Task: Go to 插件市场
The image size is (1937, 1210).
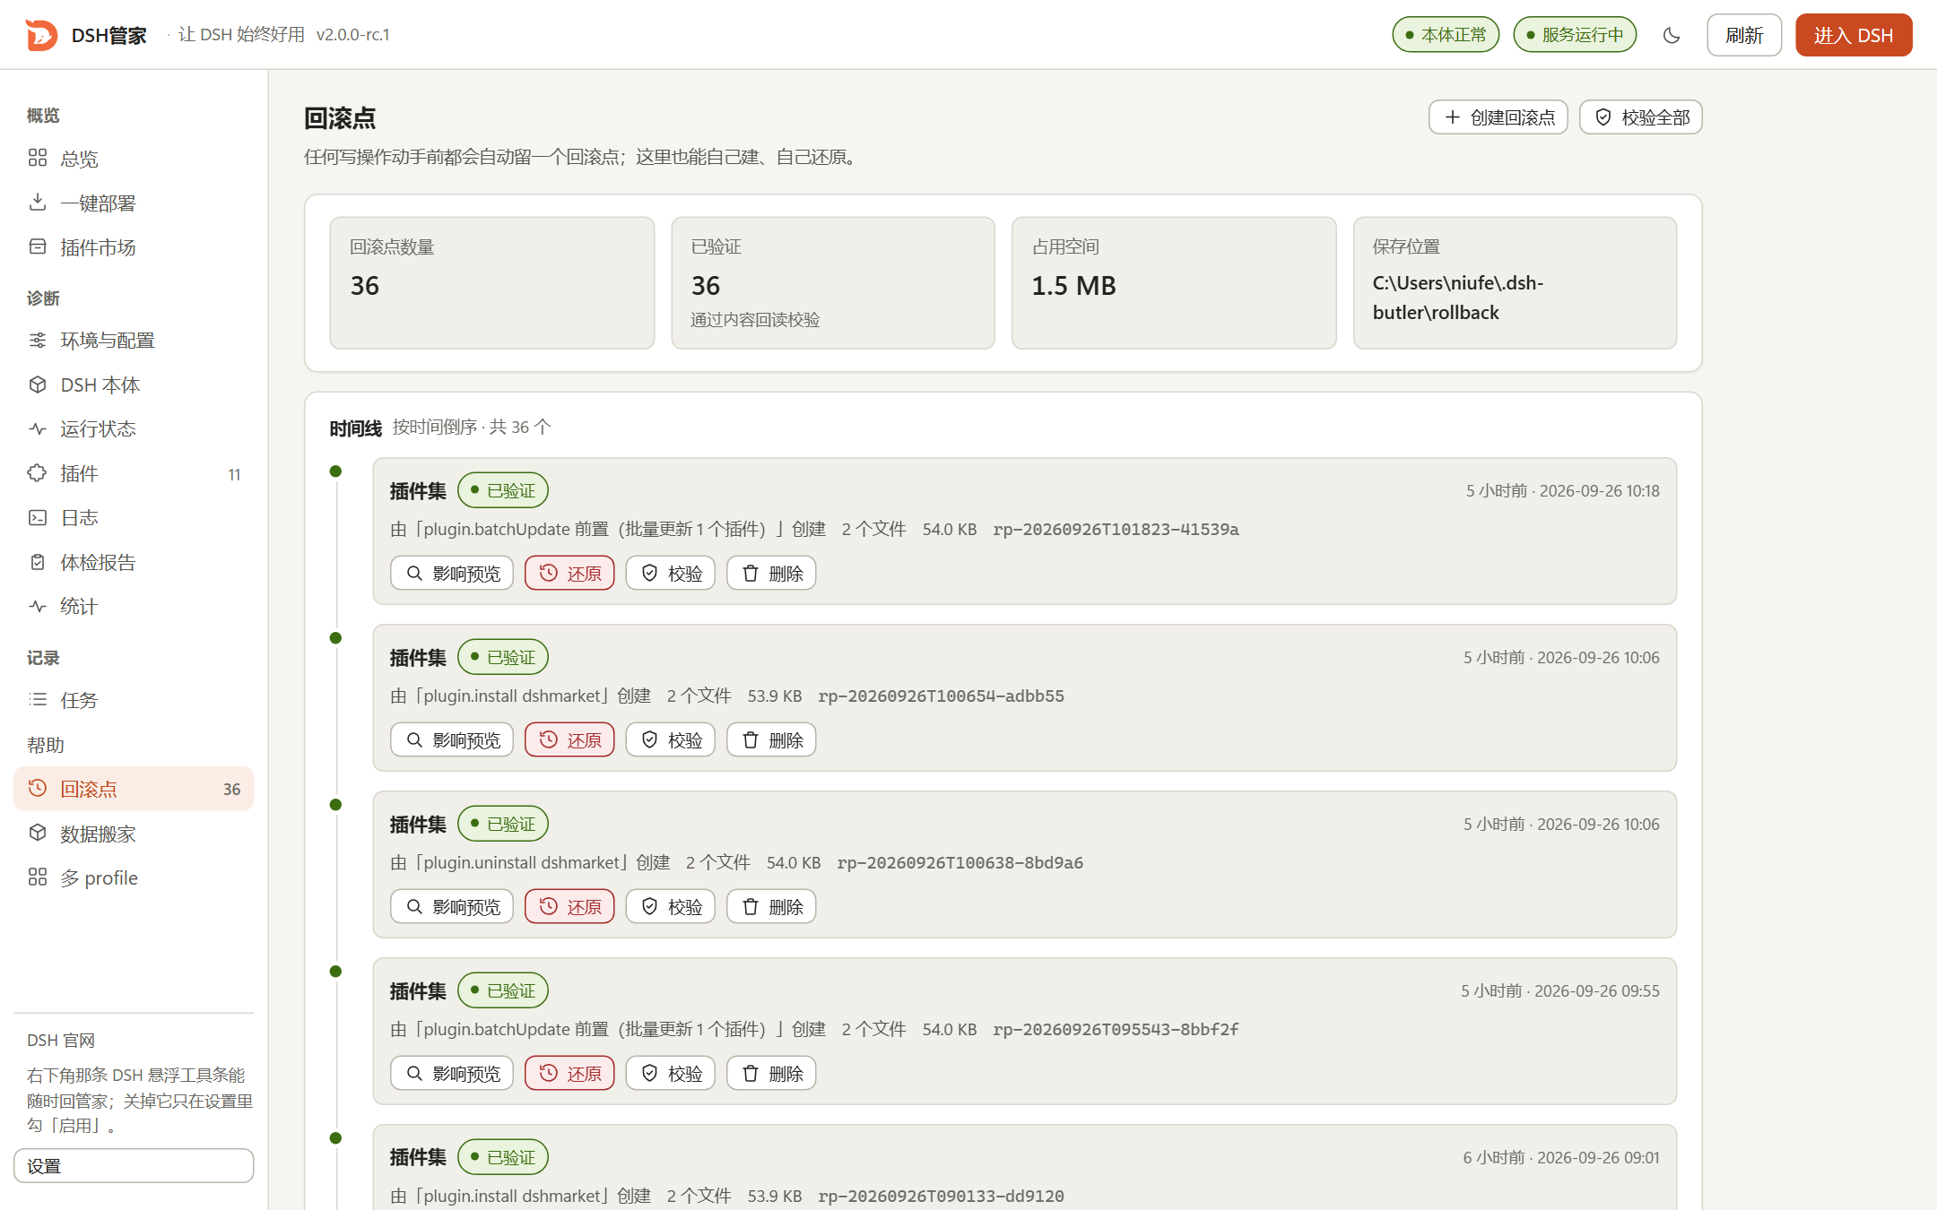Action: 134,247
